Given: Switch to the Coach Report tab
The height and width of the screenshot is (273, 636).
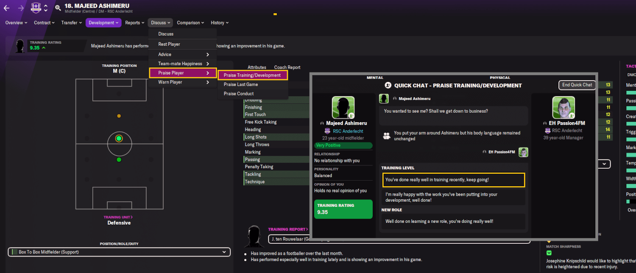Looking at the screenshot, I should [287, 67].
